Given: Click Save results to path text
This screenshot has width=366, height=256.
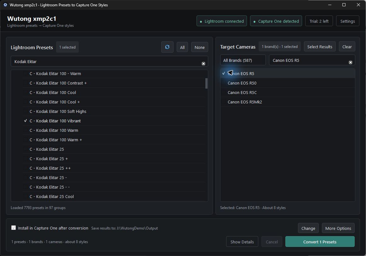Looking at the screenshot, I should click(x=124, y=228).
